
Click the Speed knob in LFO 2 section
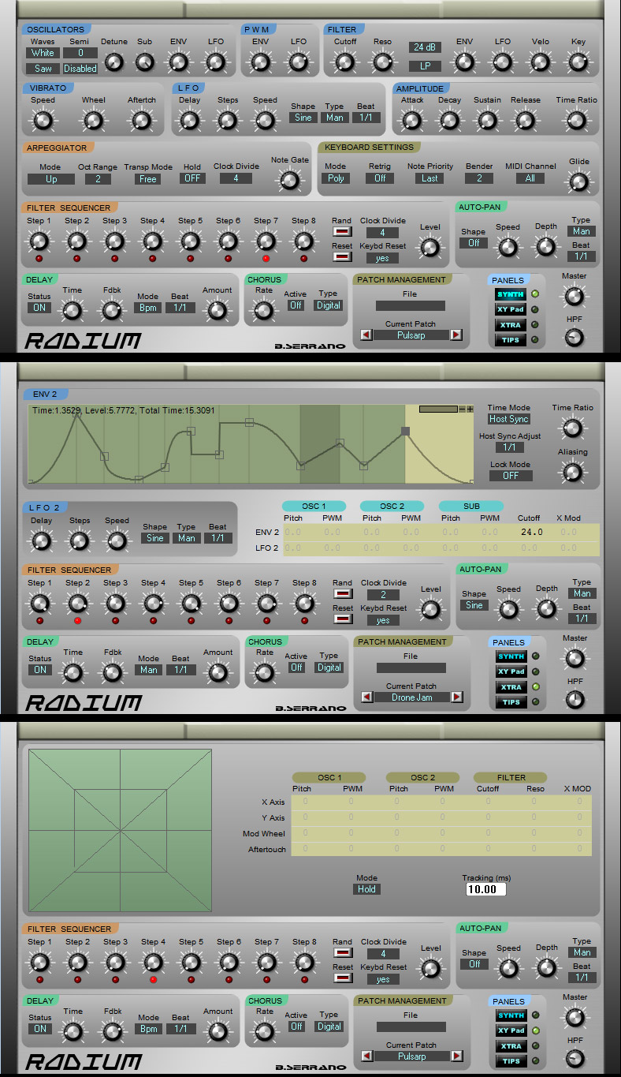click(x=117, y=541)
